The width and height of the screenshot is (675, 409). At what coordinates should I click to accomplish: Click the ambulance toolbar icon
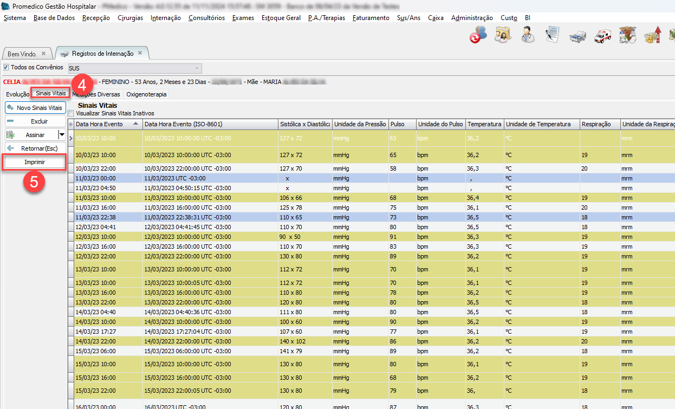pos(602,36)
